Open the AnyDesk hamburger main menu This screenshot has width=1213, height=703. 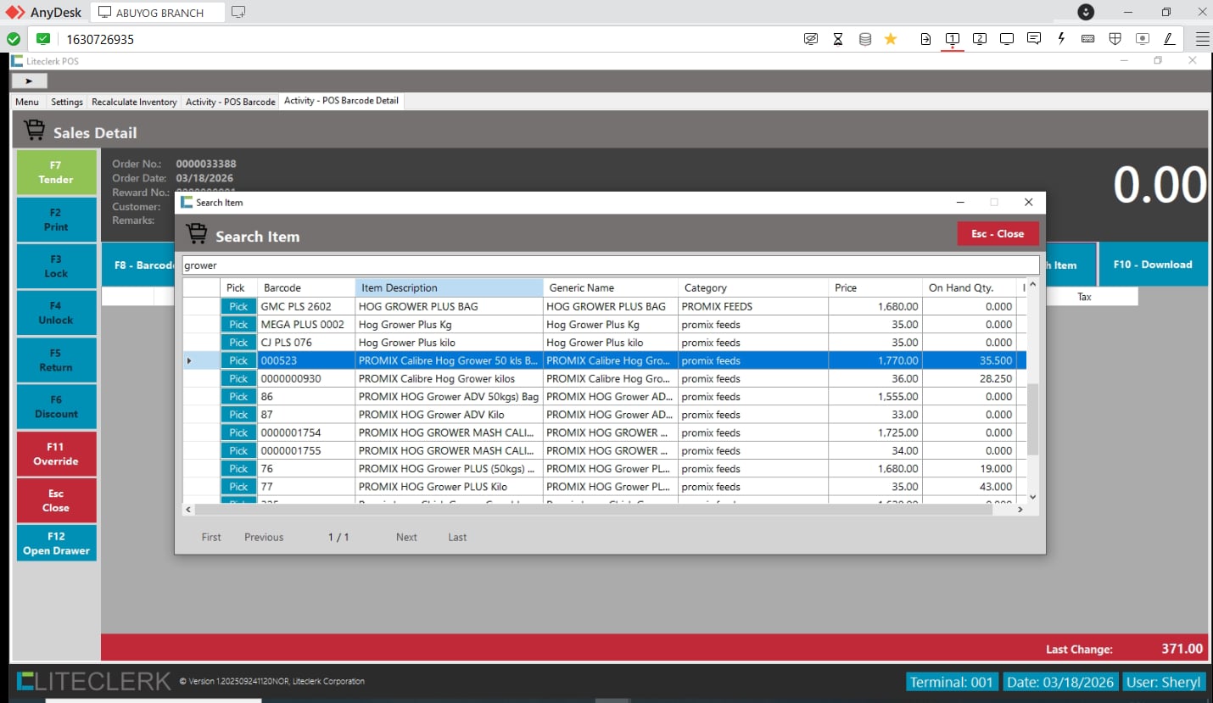coord(1202,39)
